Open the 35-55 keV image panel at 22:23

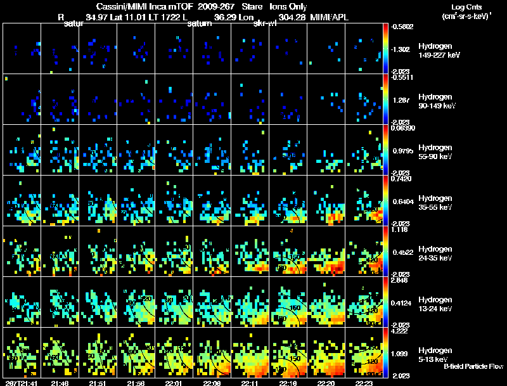click(x=364, y=200)
